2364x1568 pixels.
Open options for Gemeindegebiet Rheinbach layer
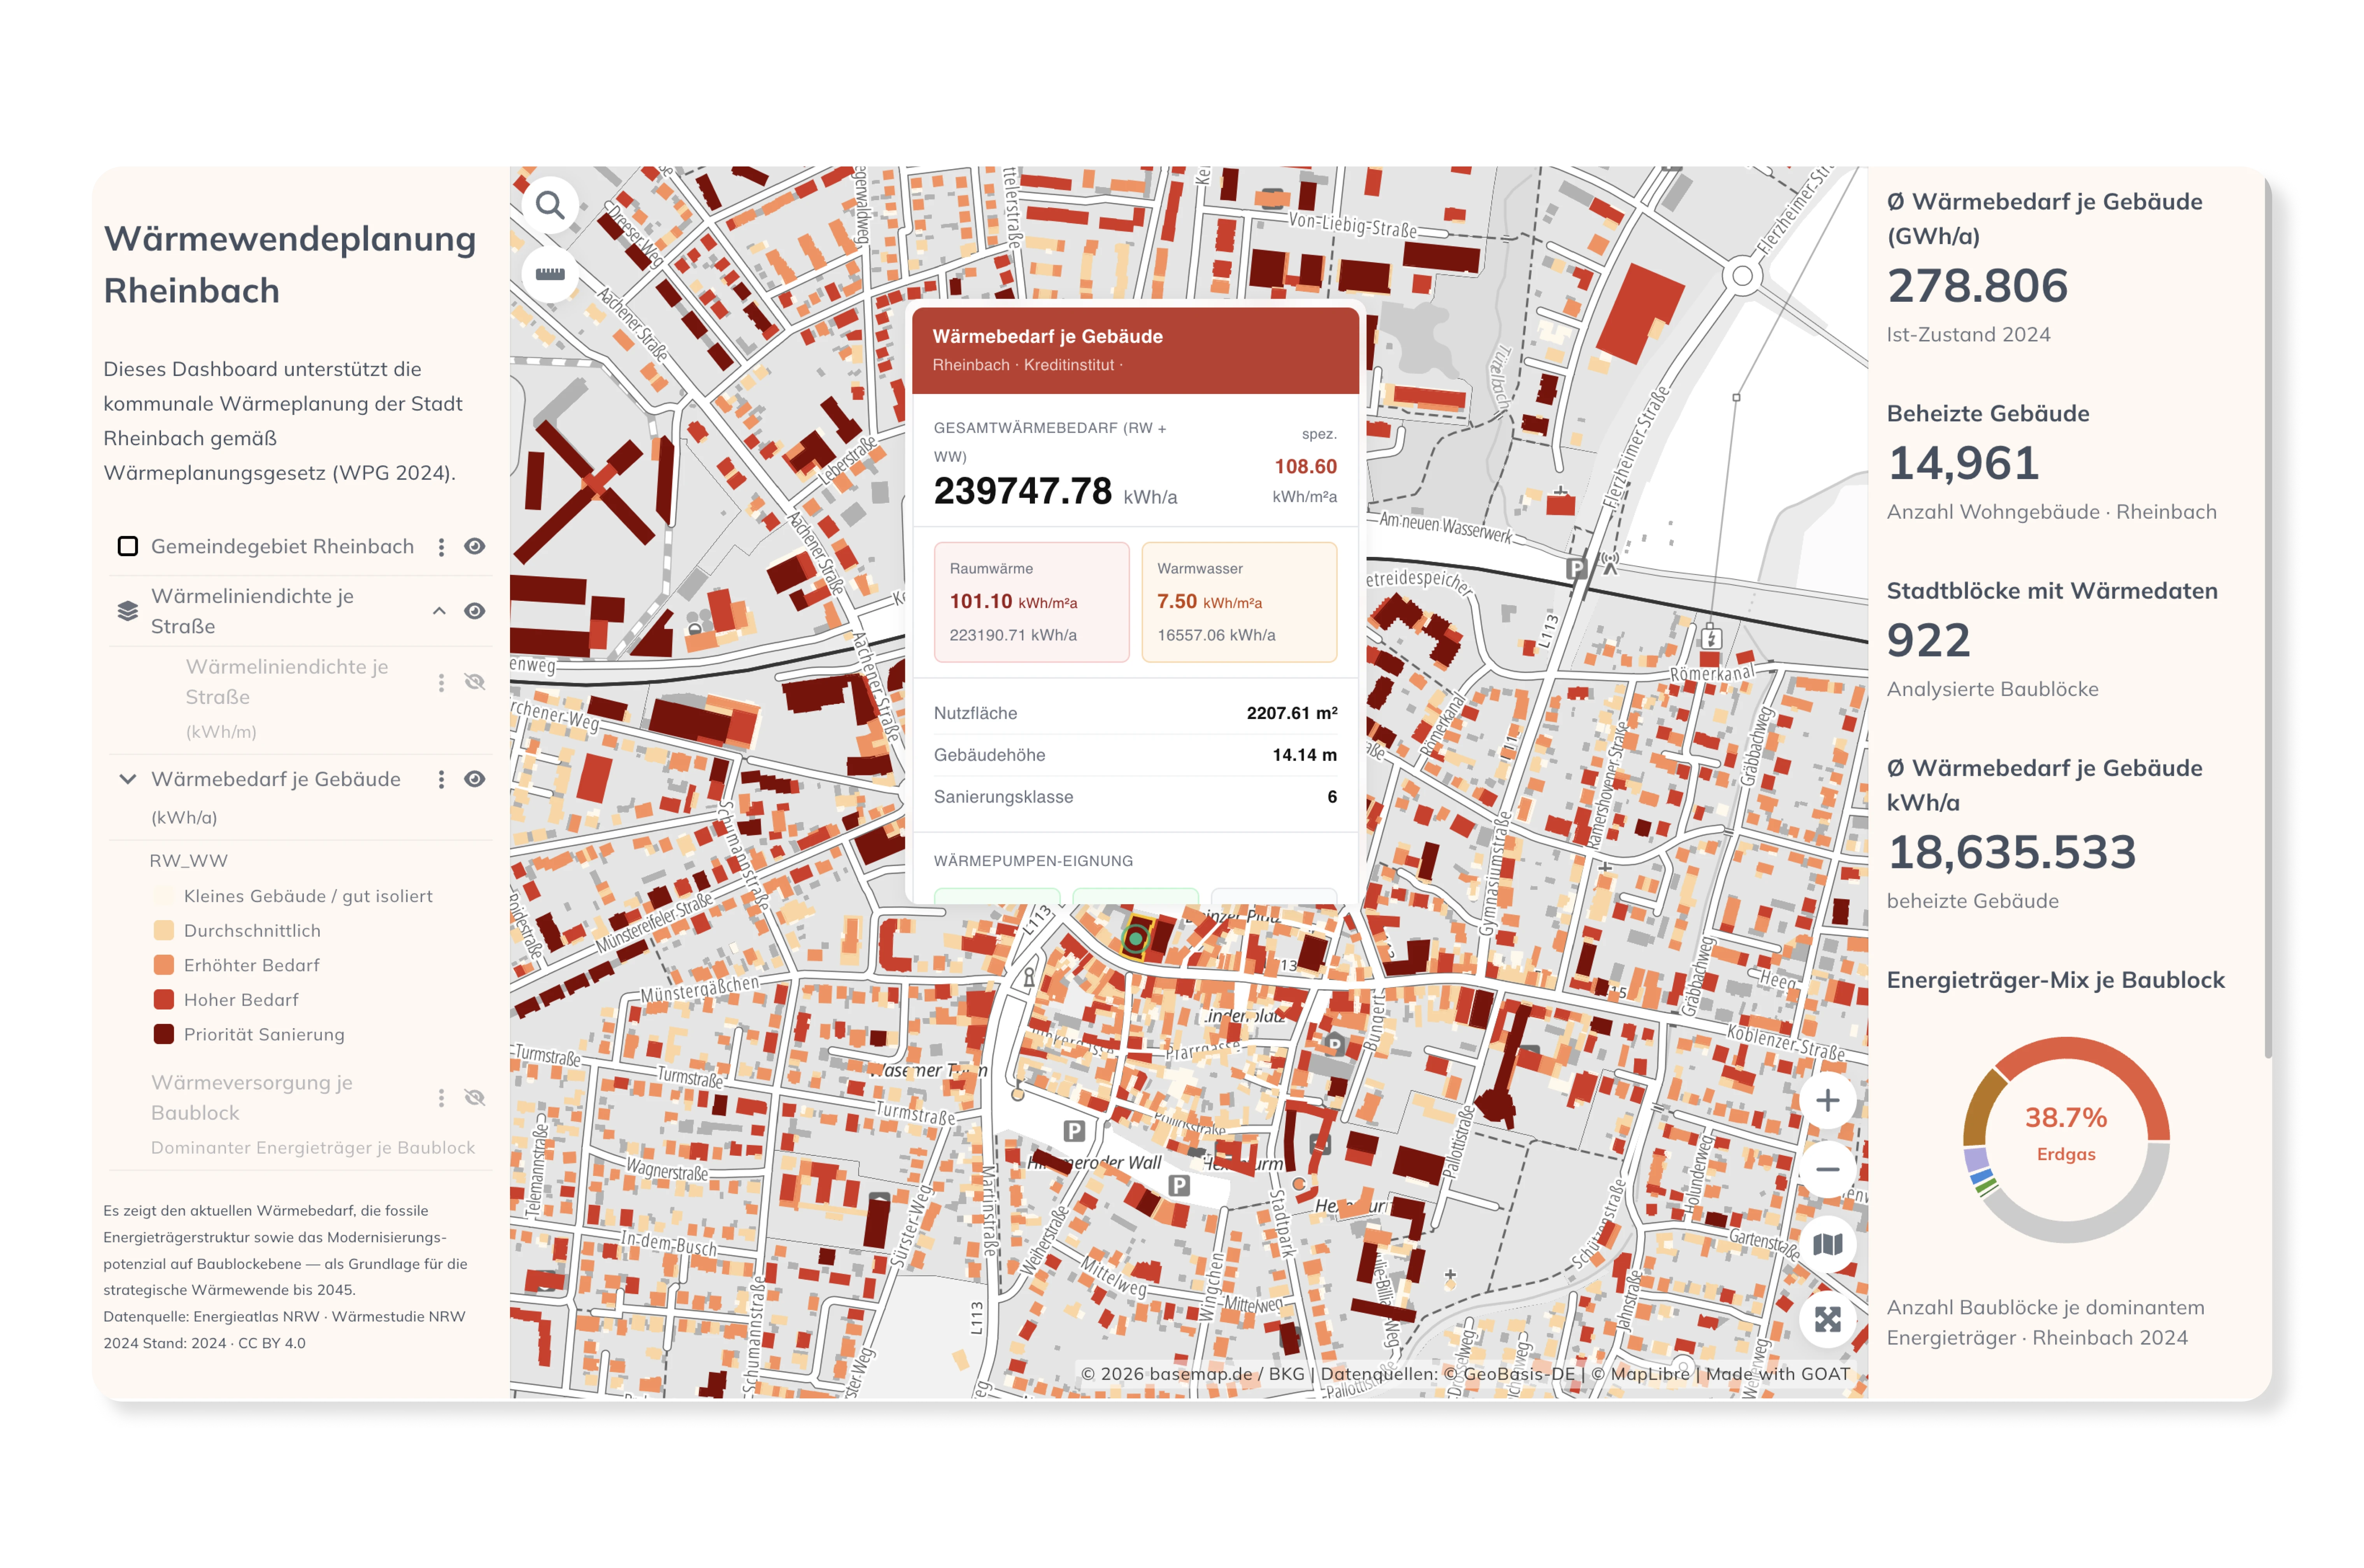coord(441,547)
